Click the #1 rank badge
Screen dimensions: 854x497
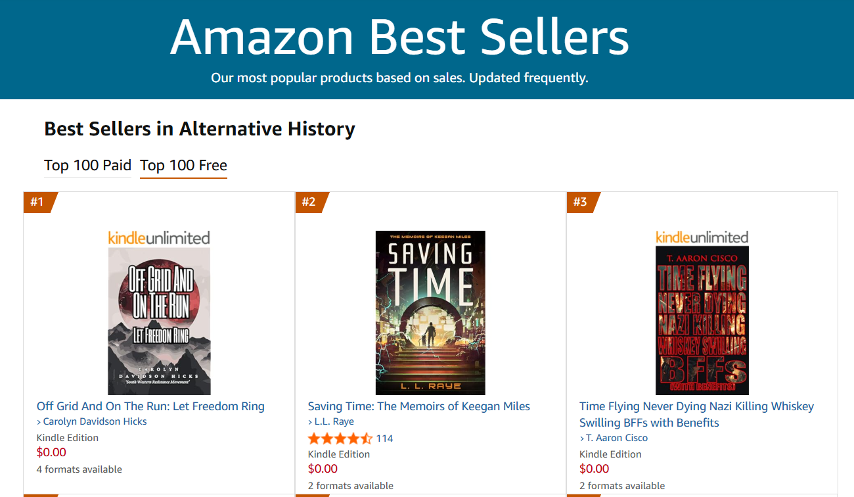point(37,202)
